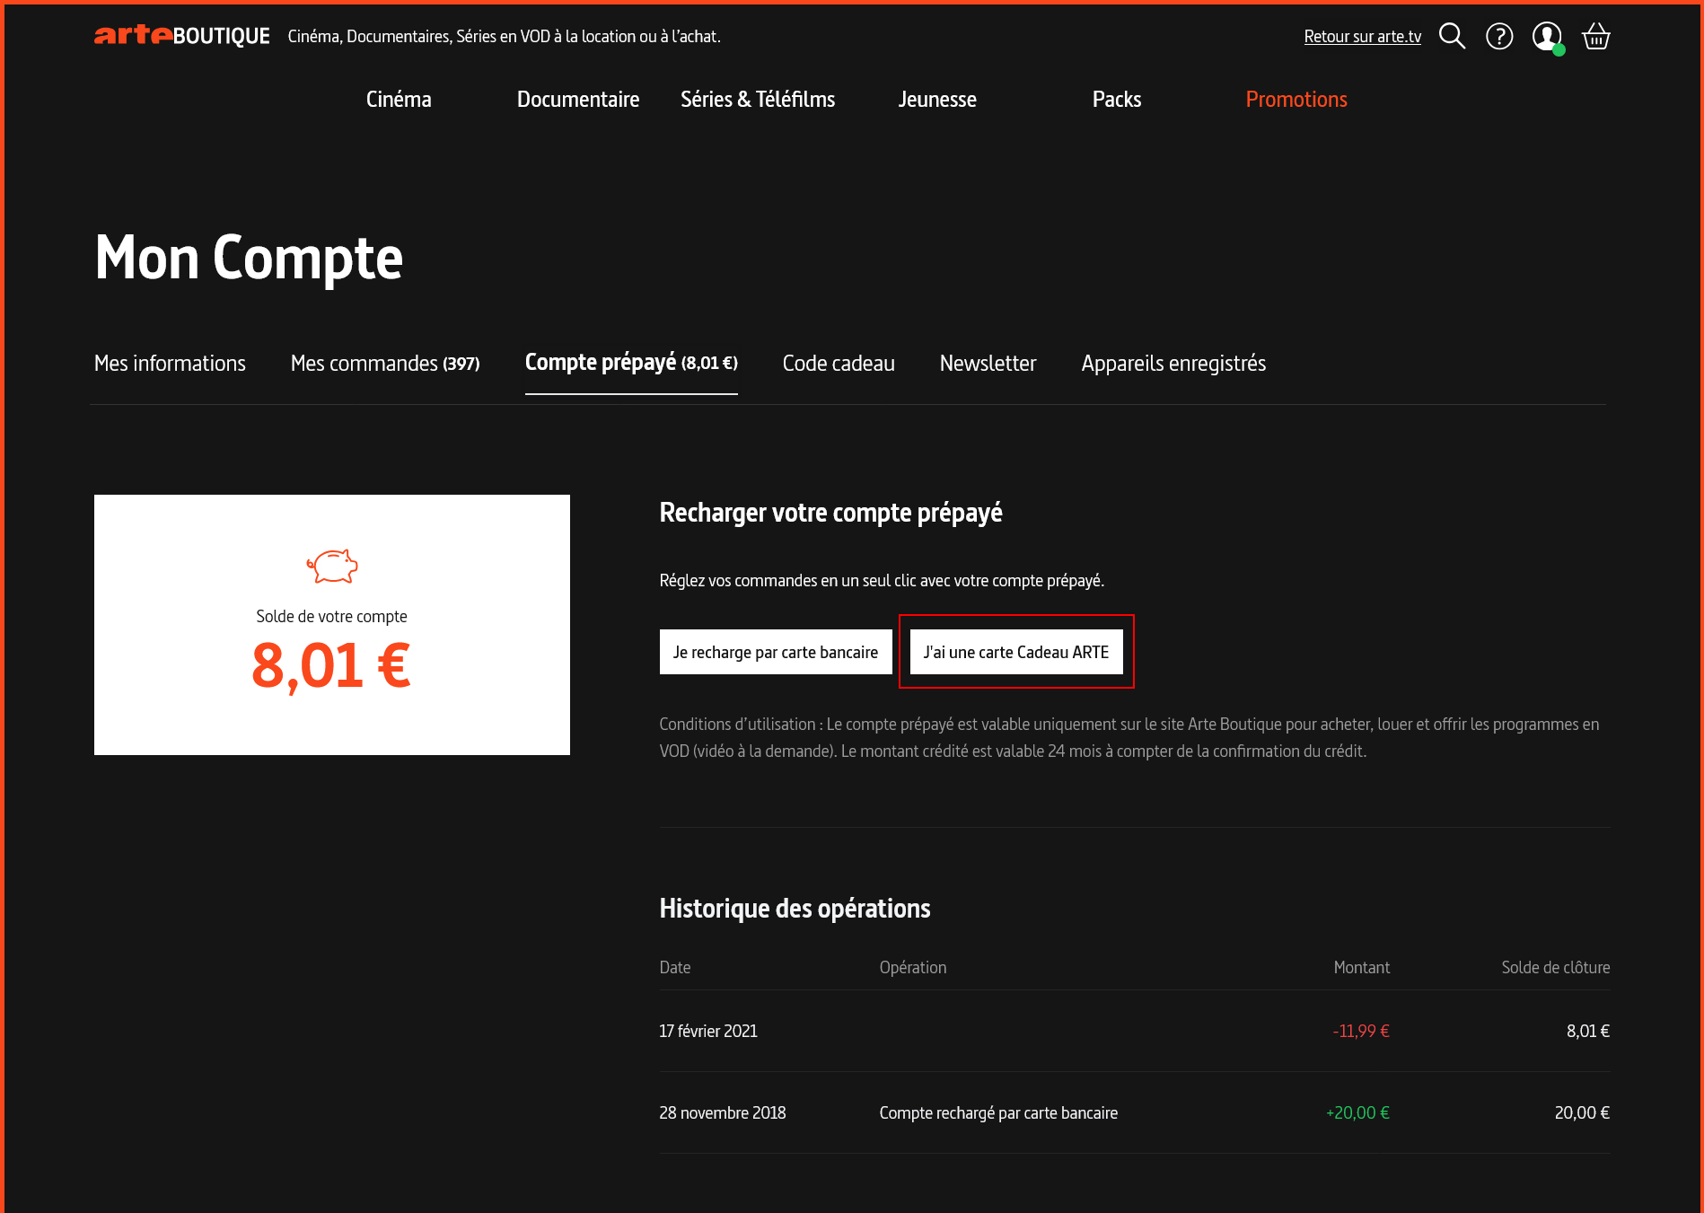Open the Jeunesse menu
The height and width of the screenshot is (1213, 1704).
click(937, 100)
